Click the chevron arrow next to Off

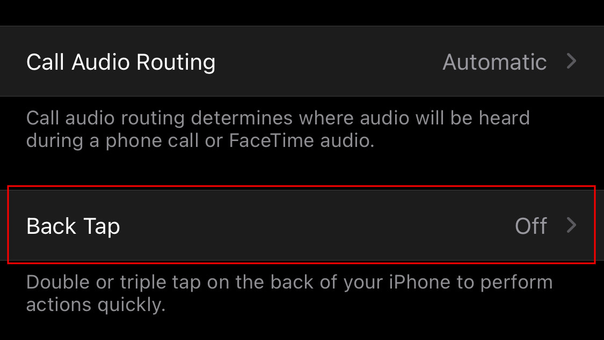pyautogui.click(x=572, y=225)
